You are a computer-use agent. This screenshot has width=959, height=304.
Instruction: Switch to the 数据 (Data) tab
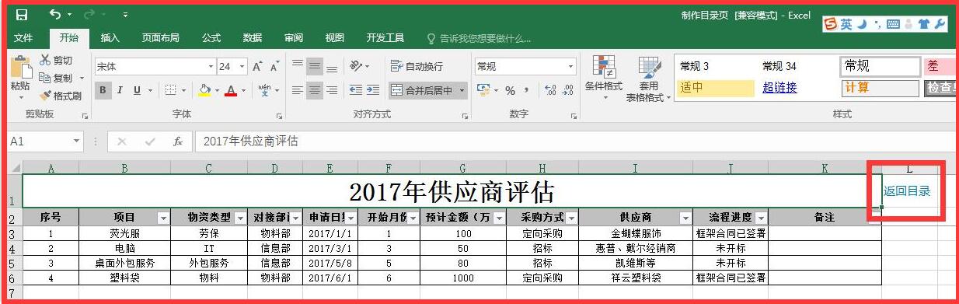253,37
